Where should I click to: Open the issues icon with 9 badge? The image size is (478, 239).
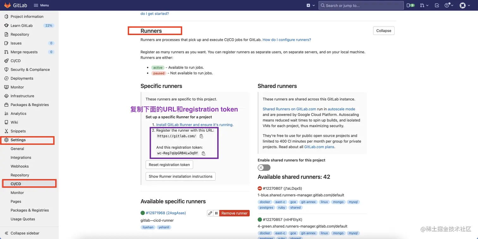click(x=410, y=5)
